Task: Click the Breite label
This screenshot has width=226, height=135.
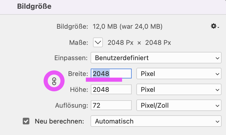Action: pyautogui.click(x=78, y=74)
